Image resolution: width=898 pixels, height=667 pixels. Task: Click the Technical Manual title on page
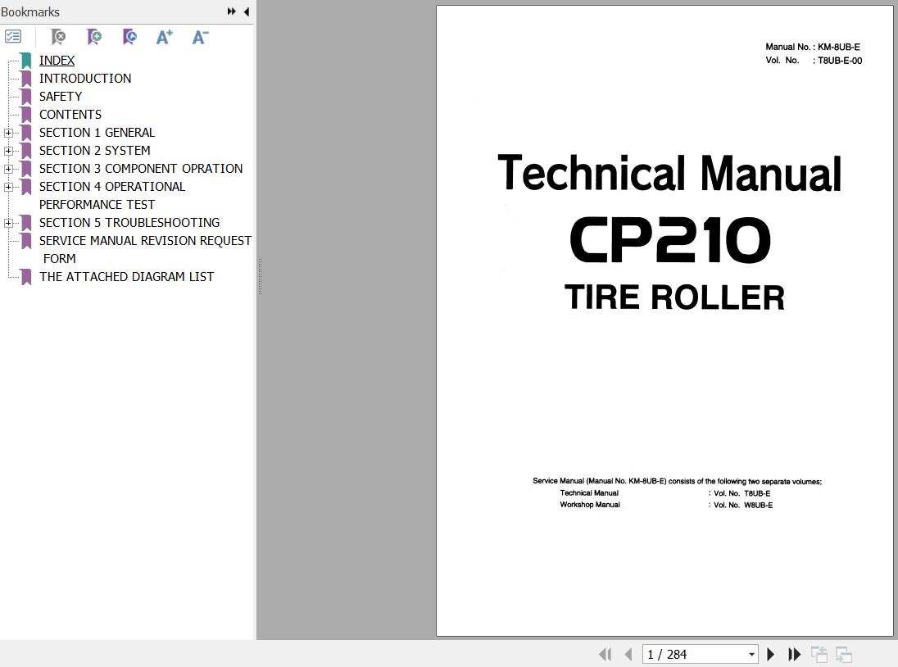pos(669,174)
